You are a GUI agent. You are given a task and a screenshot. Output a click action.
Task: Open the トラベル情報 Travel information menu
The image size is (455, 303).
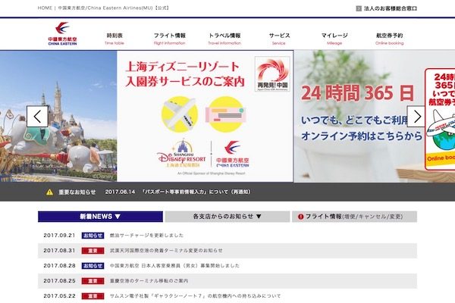(224, 39)
